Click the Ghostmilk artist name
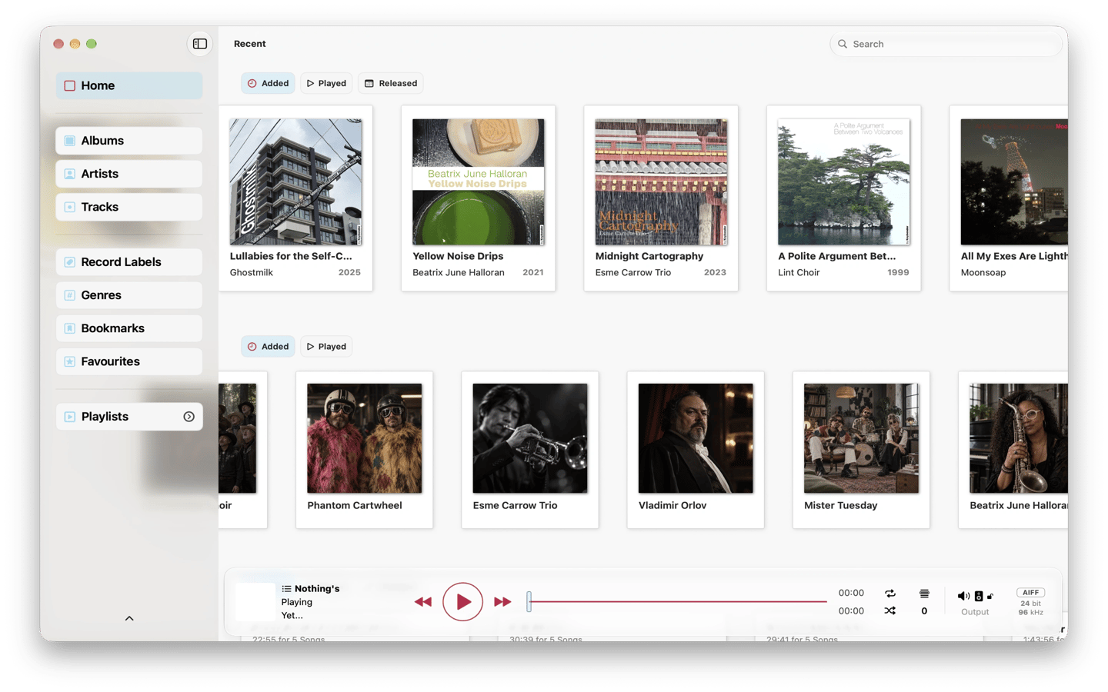 pos(252,272)
